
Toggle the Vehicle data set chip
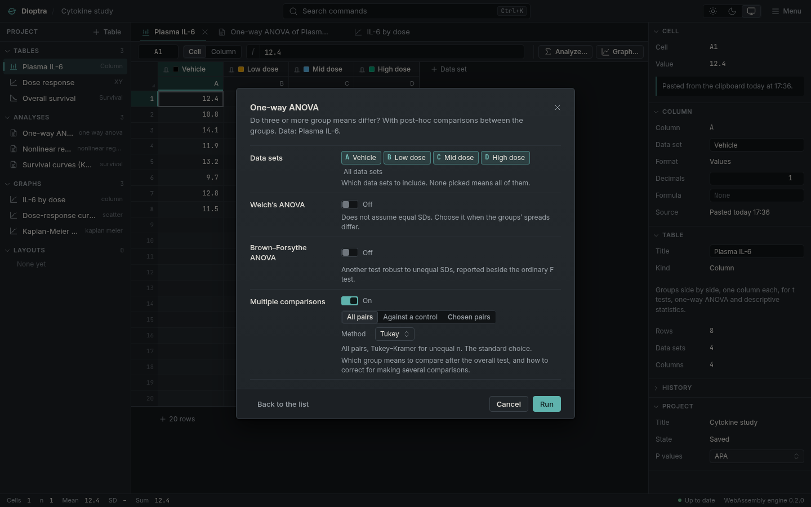point(361,158)
